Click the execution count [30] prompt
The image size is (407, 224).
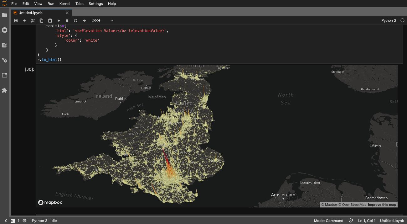(x=29, y=69)
